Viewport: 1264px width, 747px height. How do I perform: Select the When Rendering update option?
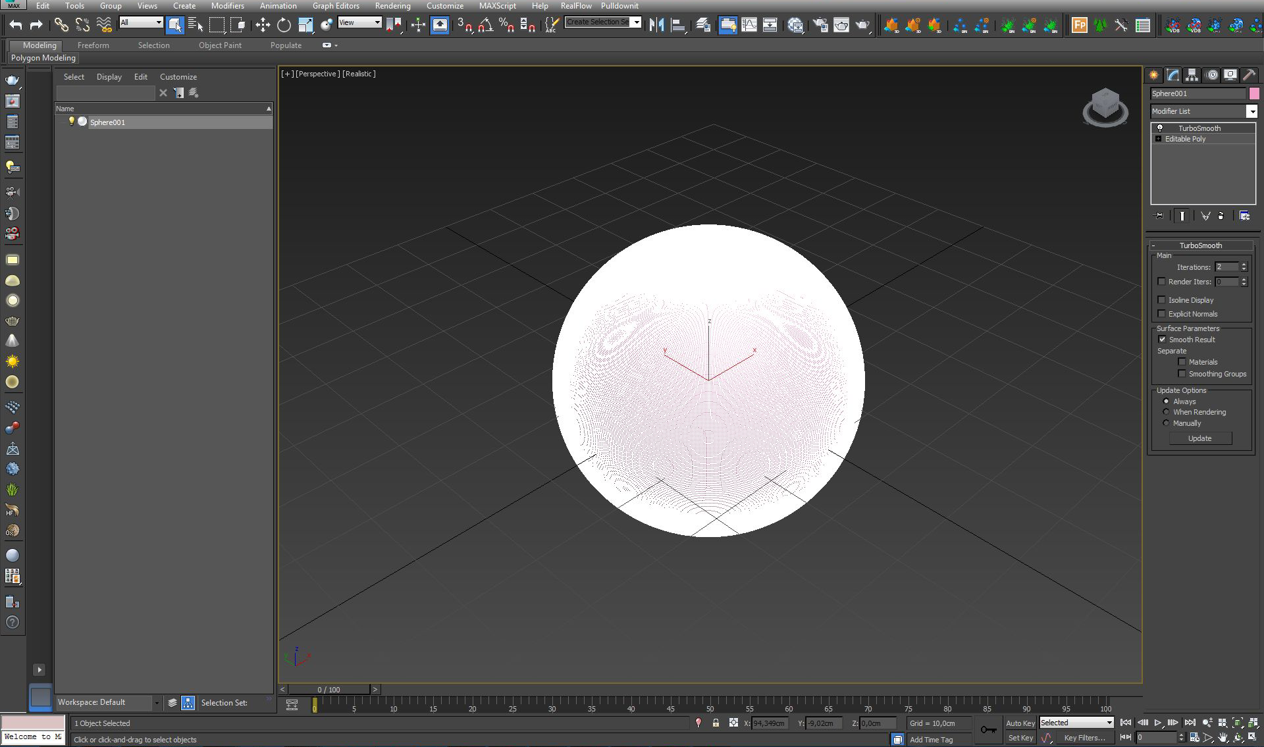pos(1166,412)
